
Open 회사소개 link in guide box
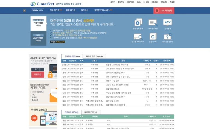tap(35, 100)
